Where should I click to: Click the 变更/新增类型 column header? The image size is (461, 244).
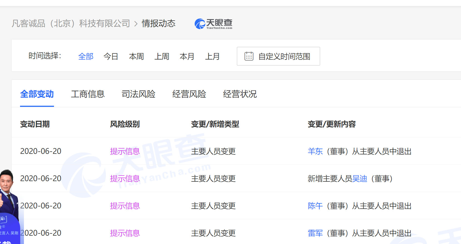point(215,124)
